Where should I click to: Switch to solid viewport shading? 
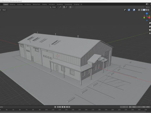coord(144,10)
